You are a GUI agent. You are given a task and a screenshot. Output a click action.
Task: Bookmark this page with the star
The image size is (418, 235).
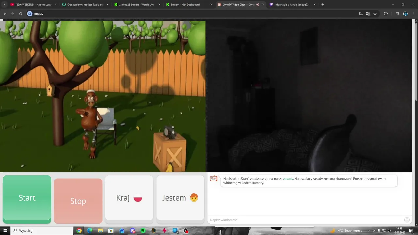click(375, 14)
